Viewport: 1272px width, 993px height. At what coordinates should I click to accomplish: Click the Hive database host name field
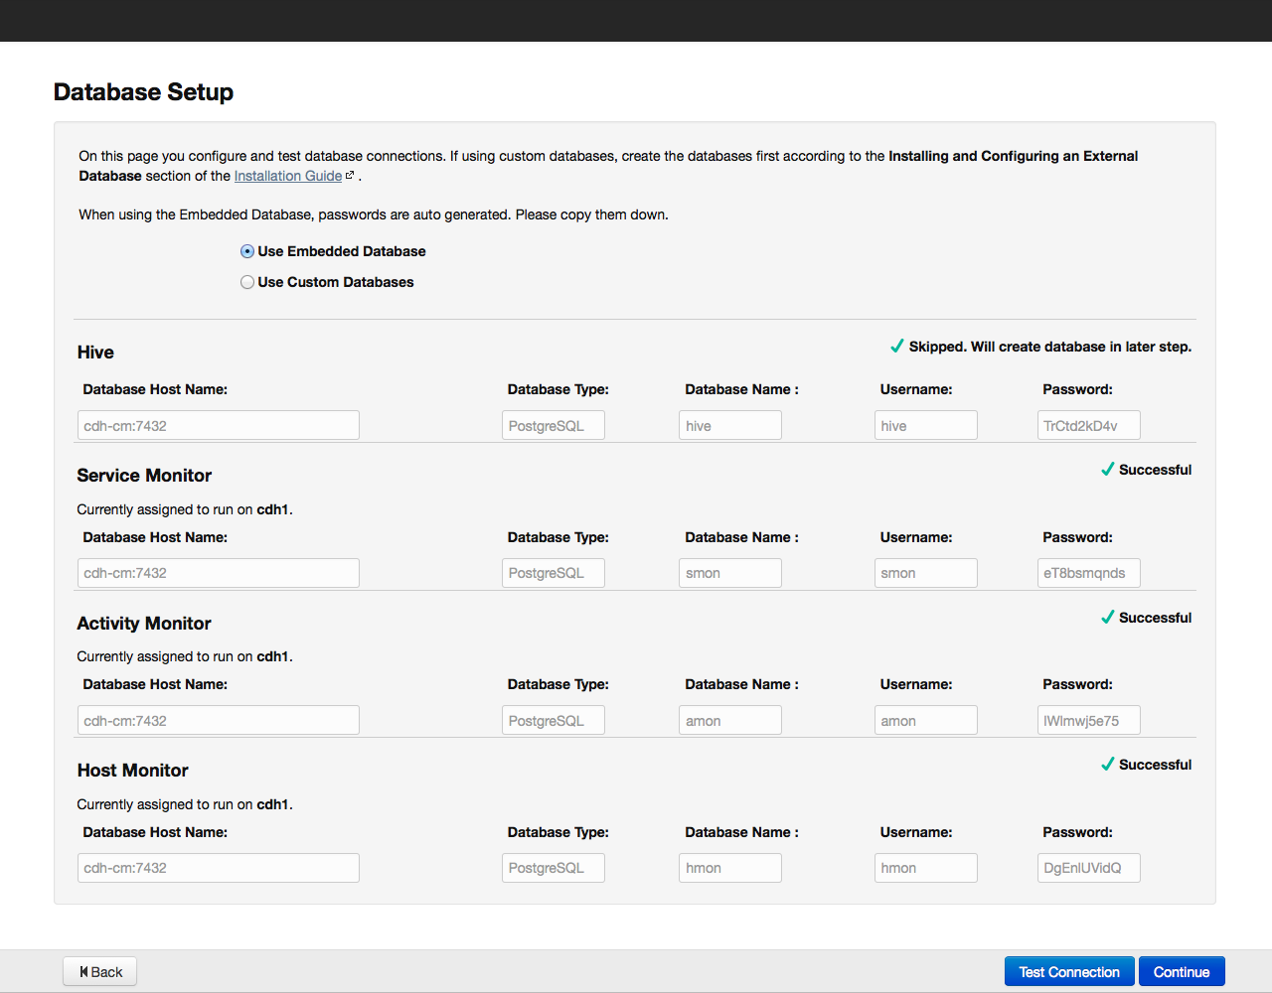pyautogui.click(x=219, y=425)
